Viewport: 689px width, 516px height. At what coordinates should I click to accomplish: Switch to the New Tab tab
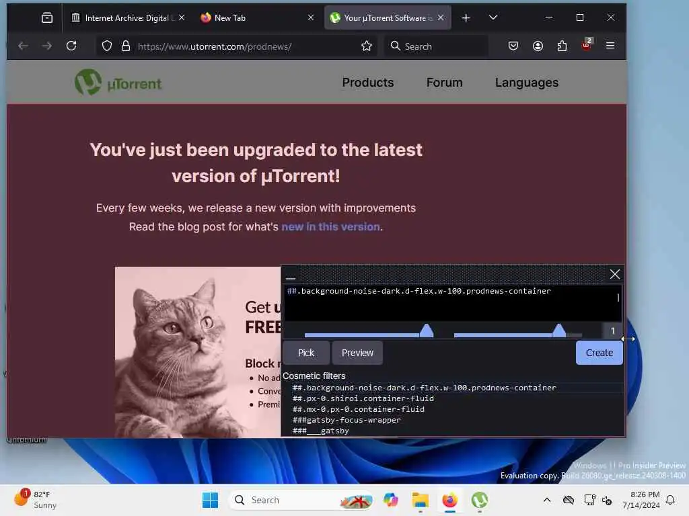point(257,17)
